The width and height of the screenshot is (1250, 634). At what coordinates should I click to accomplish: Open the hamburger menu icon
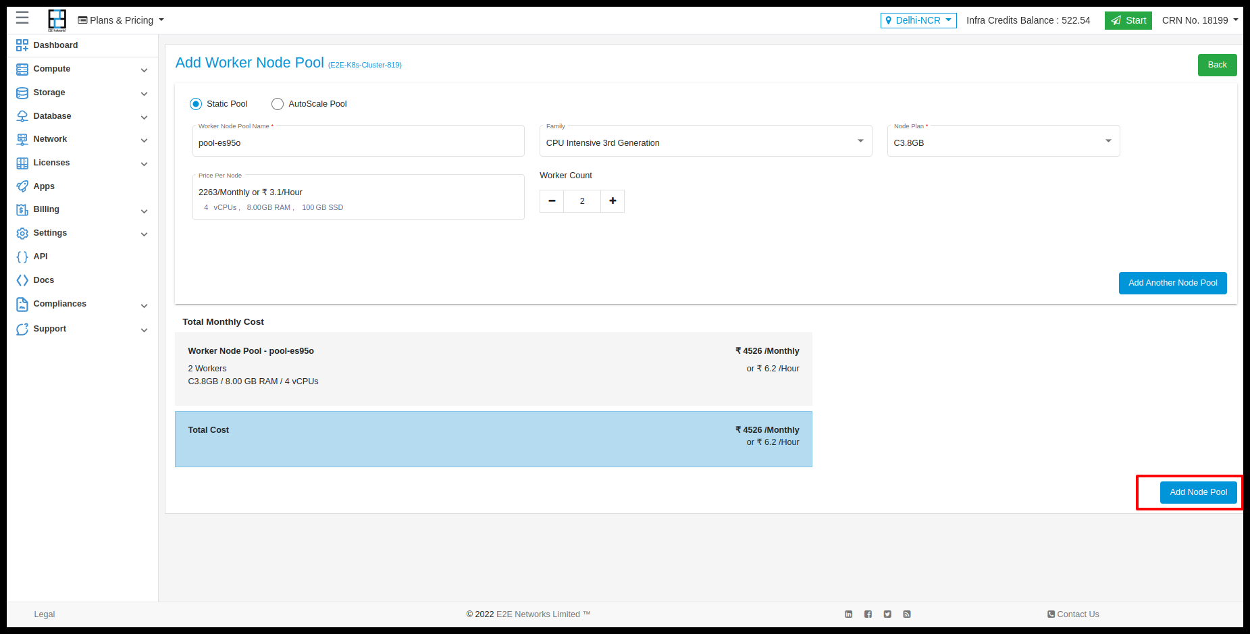22,18
